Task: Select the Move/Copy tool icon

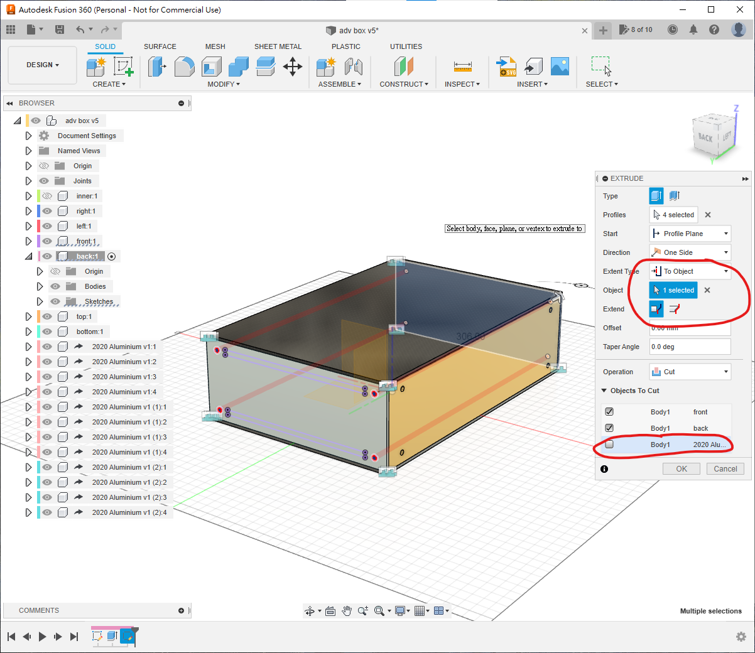Action: (293, 67)
